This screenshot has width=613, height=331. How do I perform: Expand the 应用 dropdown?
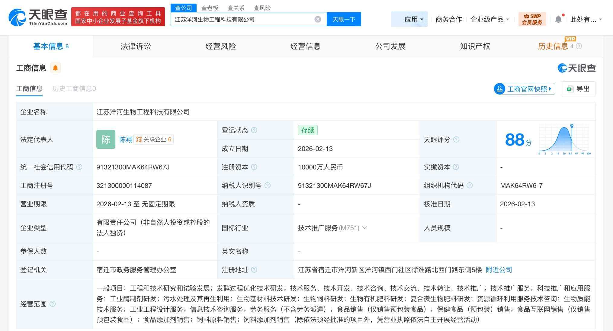click(409, 19)
